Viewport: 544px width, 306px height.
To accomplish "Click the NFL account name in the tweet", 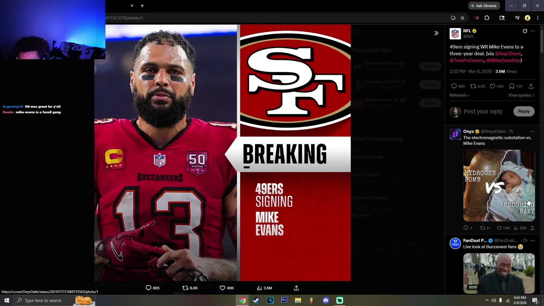I will 467,31.
